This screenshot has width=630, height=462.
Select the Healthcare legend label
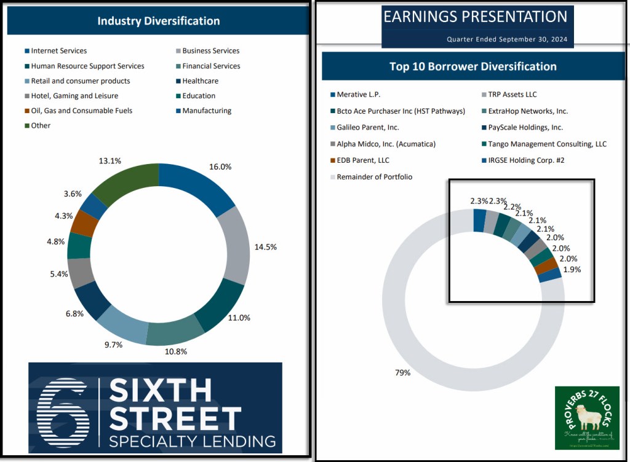click(200, 81)
